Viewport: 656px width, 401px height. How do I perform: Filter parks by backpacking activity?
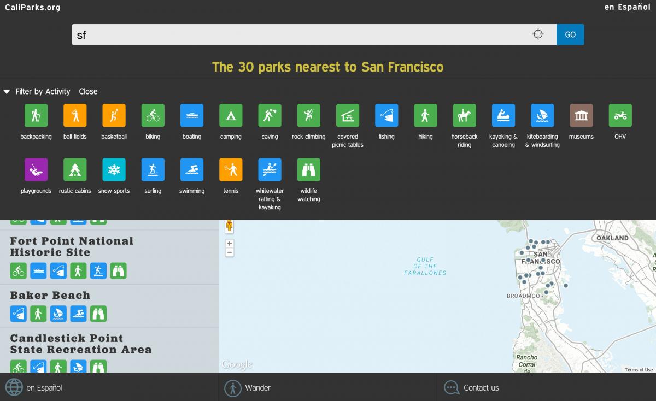pyautogui.click(x=36, y=115)
